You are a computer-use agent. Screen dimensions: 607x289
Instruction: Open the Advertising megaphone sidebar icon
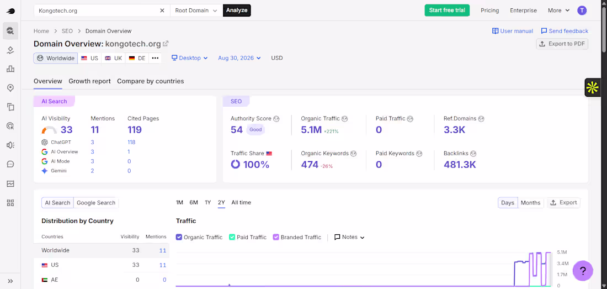(10, 145)
